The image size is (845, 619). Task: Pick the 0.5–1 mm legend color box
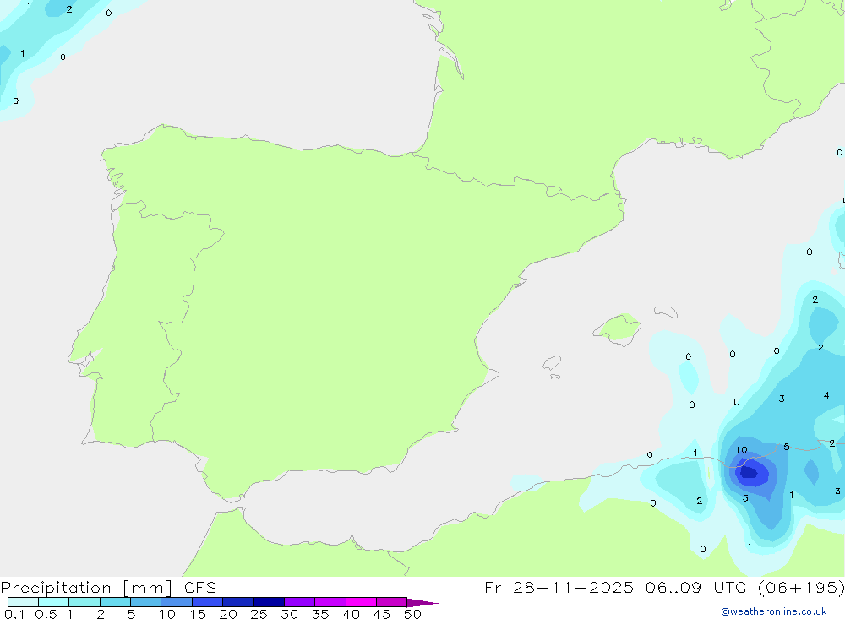coord(53,602)
